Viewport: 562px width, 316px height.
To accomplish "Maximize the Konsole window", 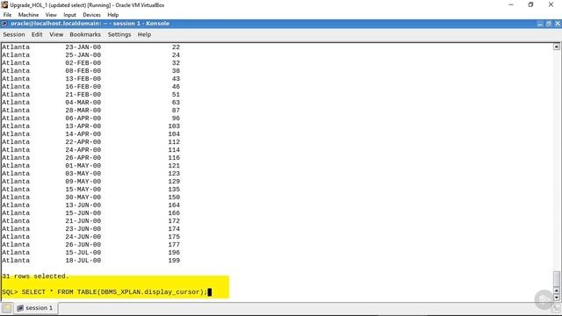I will click(549, 24).
